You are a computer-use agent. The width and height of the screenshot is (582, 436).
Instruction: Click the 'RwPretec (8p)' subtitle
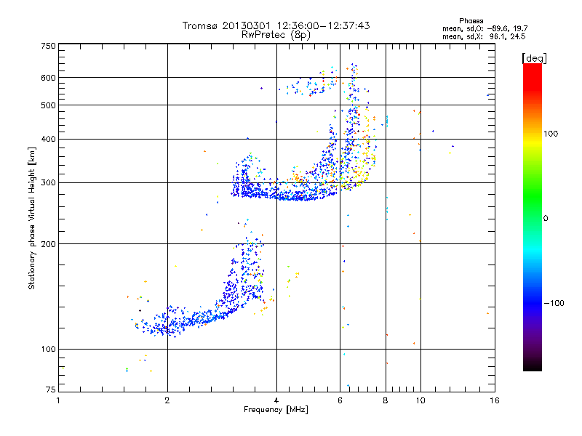click(276, 35)
